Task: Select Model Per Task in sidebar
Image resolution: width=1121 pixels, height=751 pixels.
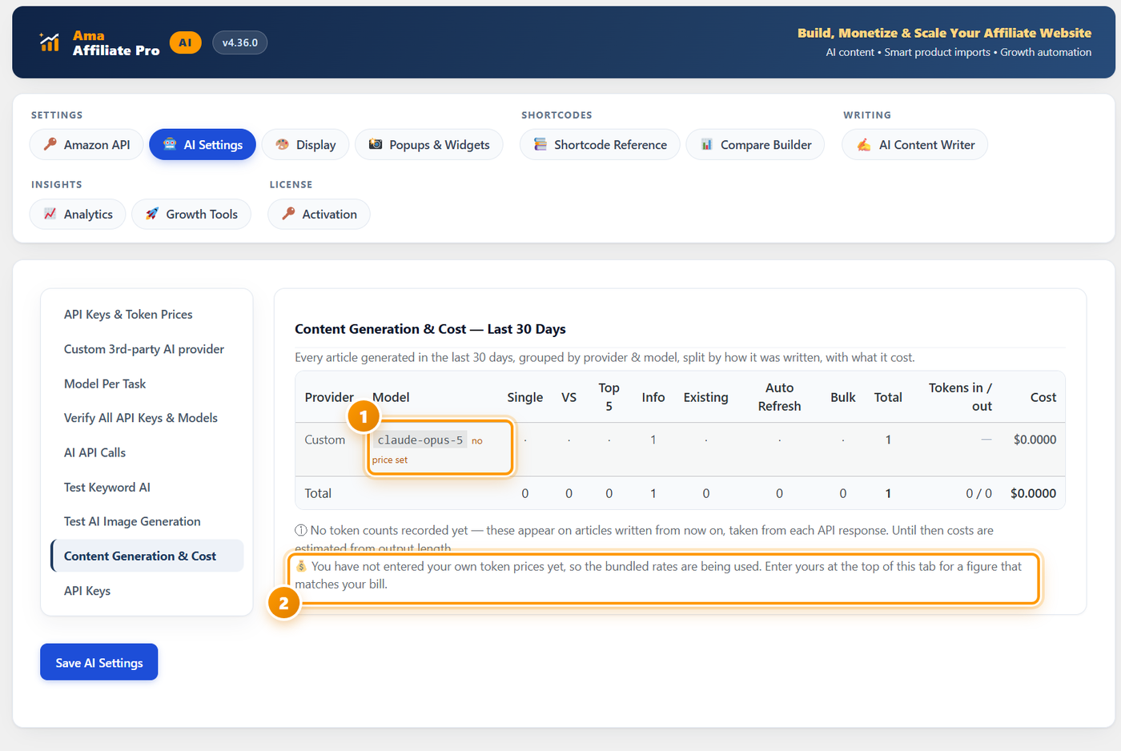Action: tap(147, 384)
